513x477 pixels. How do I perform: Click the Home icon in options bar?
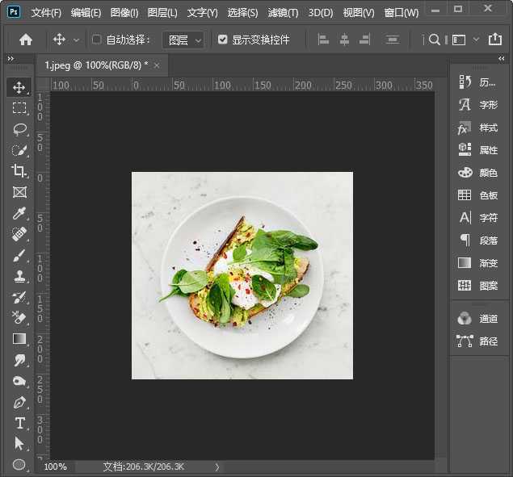26,40
